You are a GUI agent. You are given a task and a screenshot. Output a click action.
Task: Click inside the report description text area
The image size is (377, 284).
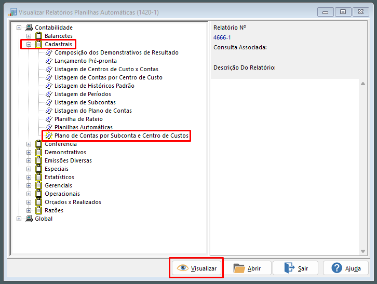coord(285,167)
